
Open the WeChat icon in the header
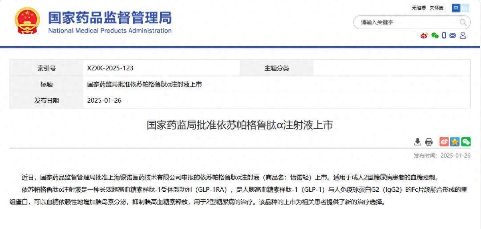pos(435,36)
